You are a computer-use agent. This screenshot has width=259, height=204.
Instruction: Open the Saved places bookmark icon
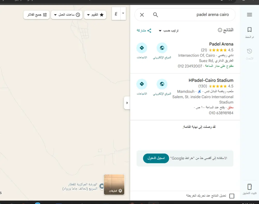(249, 30)
